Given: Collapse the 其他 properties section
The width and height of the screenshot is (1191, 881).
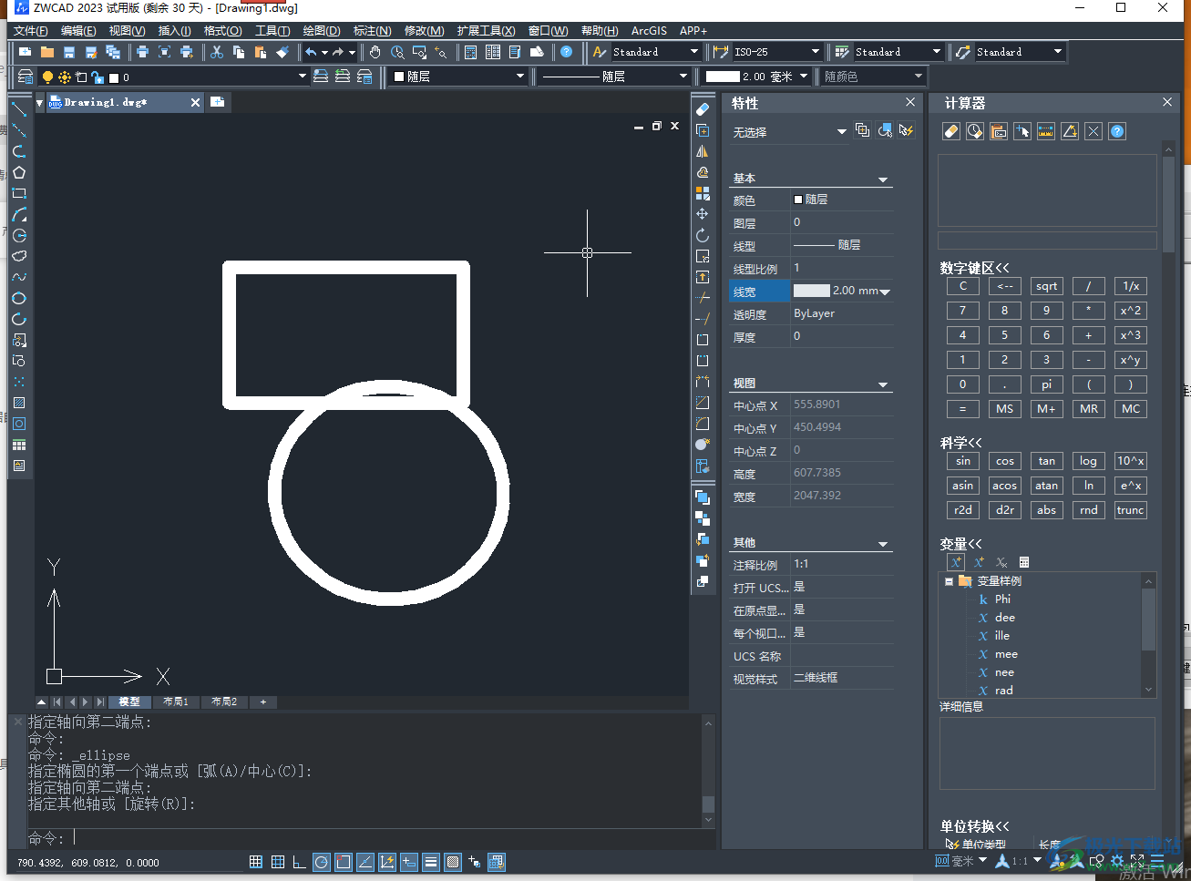Looking at the screenshot, I should click(x=882, y=544).
